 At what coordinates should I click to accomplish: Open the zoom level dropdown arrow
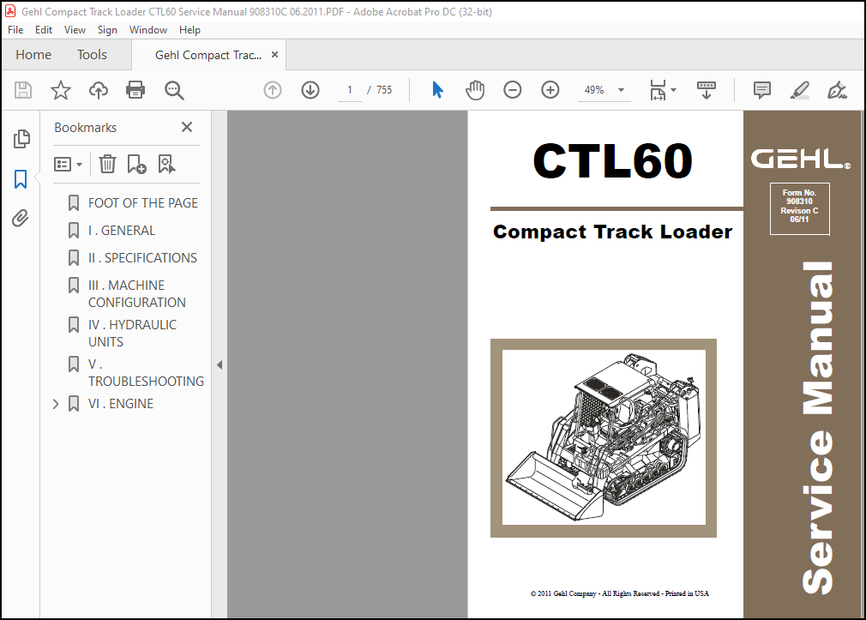621,90
